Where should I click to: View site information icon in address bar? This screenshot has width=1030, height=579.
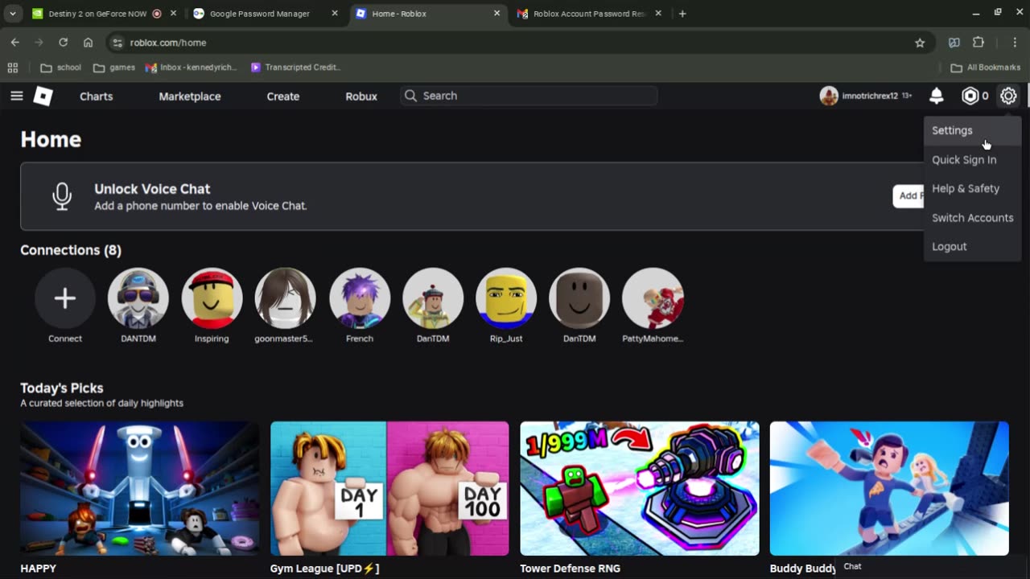coord(117,43)
